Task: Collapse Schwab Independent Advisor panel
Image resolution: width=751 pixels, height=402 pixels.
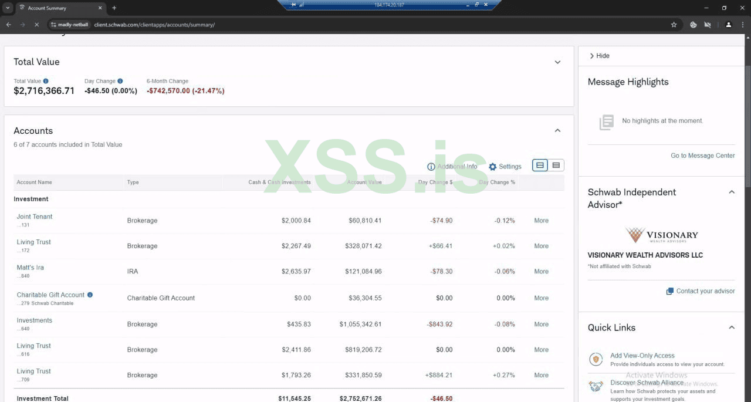Action: coord(732,192)
